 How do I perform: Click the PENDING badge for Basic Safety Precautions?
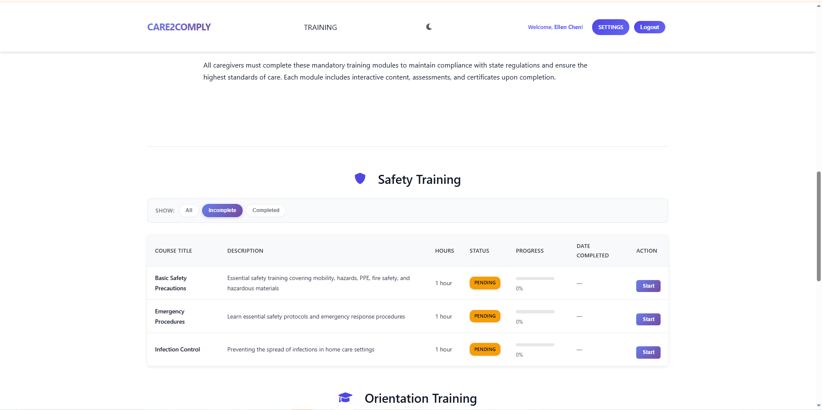click(485, 283)
